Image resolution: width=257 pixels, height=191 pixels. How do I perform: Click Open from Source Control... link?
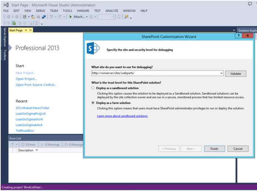click(x=36, y=84)
